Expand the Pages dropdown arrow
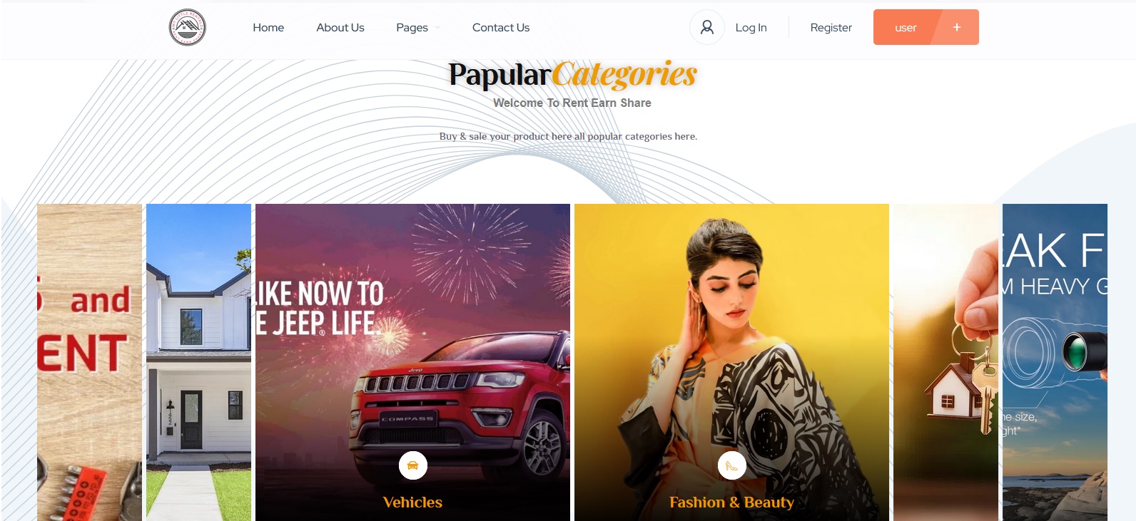Viewport: 1136px width, 521px height. 437,28
